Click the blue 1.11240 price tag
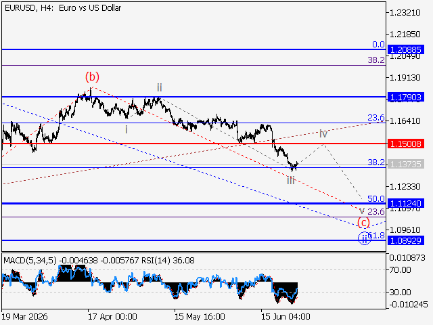Viewport: 433px width, 325px height. (x=406, y=203)
